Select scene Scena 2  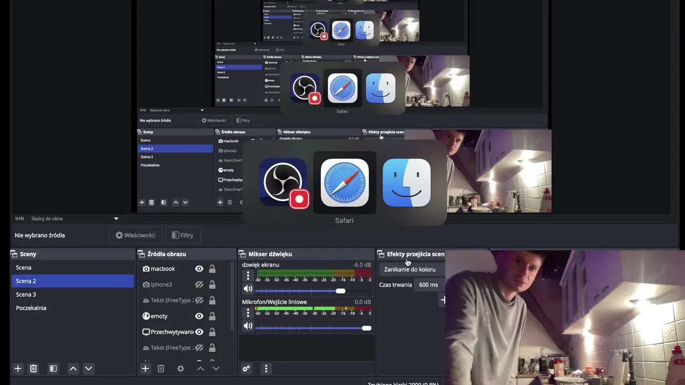pyautogui.click(x=73, y=281)
